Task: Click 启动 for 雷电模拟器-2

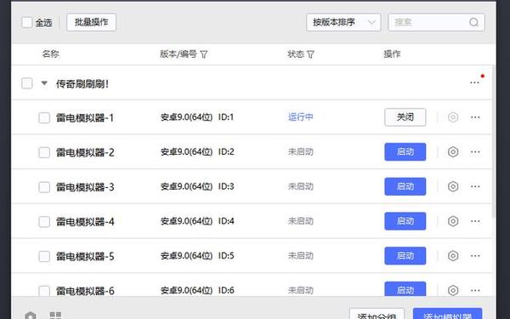Action: 405,151
